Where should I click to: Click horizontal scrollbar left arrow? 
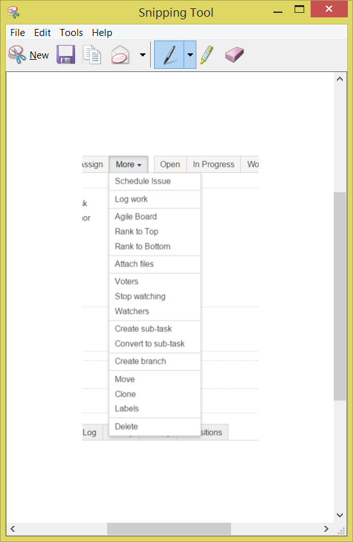13,528
